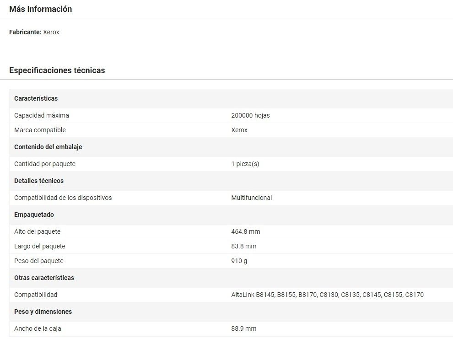
Task: Click the 200000 hojas value
Action: point(250,115)
